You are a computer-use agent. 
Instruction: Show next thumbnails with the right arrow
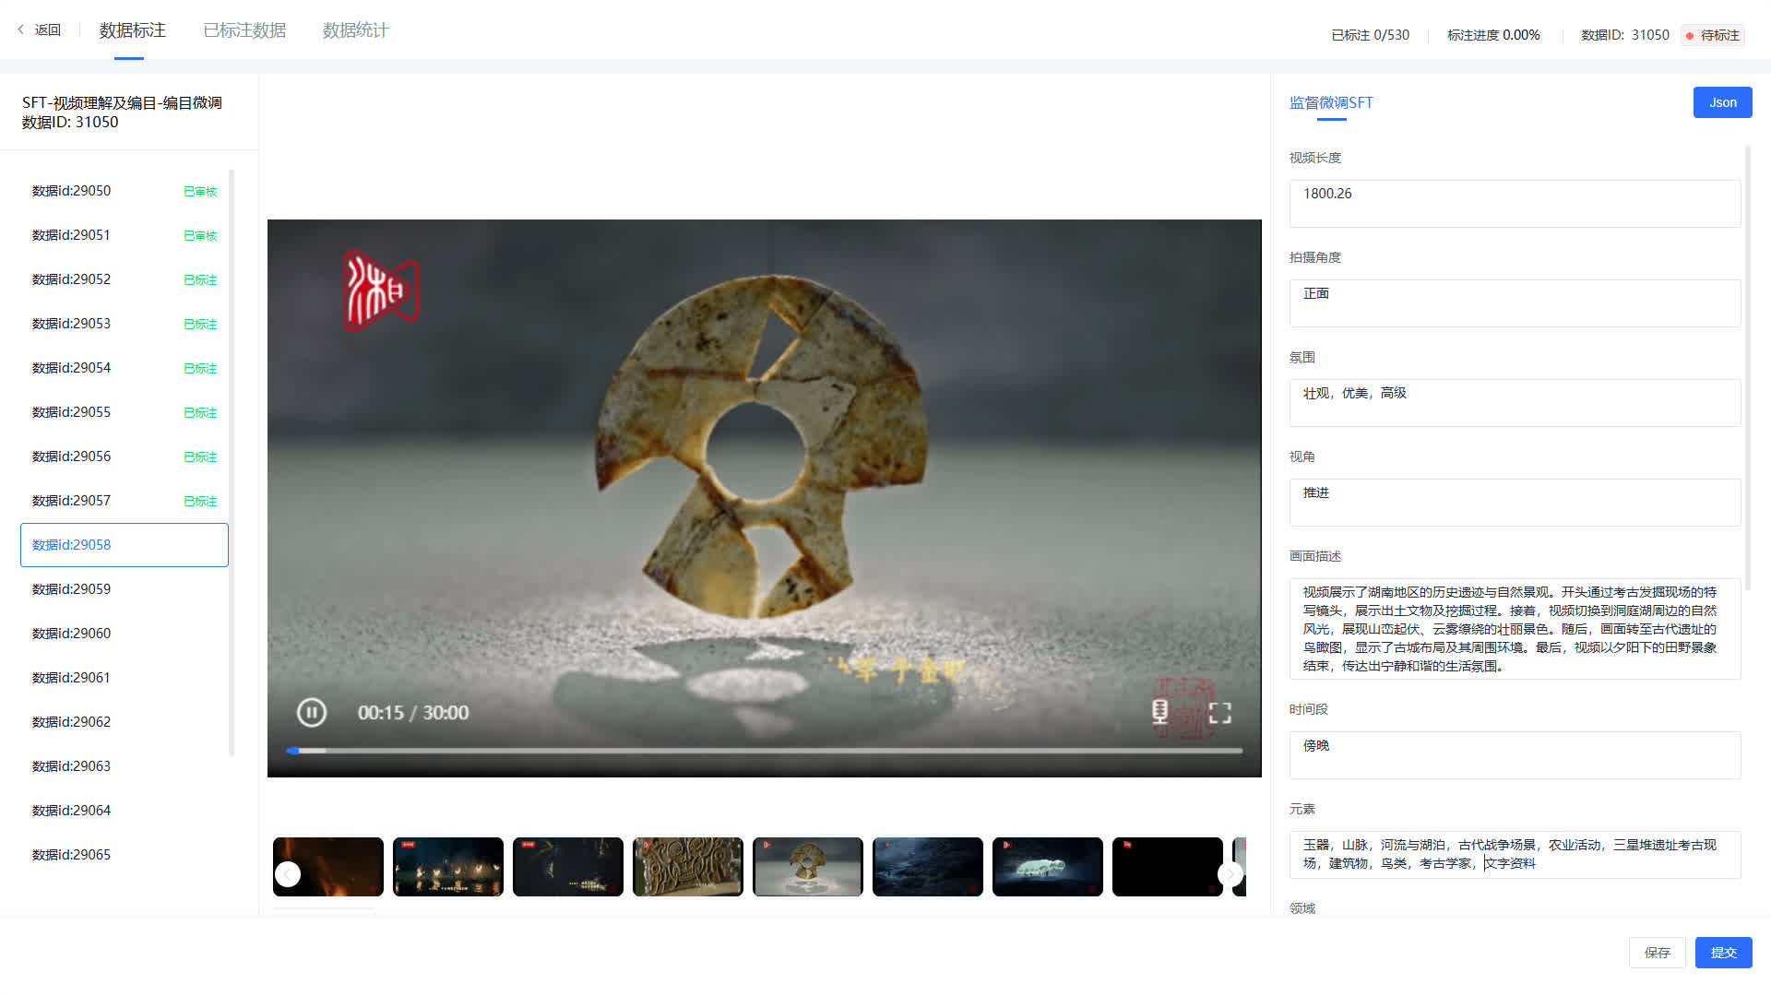(1230, 873)
